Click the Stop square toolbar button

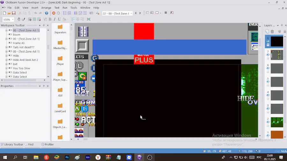[x=166, y=13]
